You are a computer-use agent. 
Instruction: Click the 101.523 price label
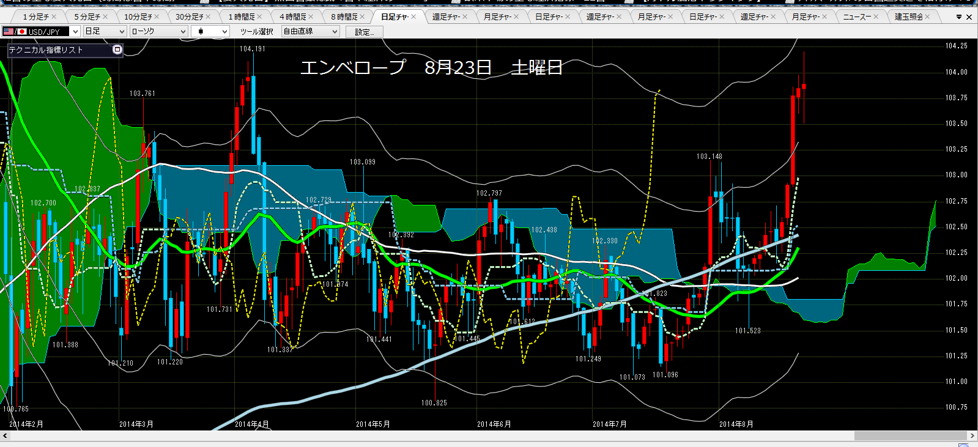click(x=747, y=331)
